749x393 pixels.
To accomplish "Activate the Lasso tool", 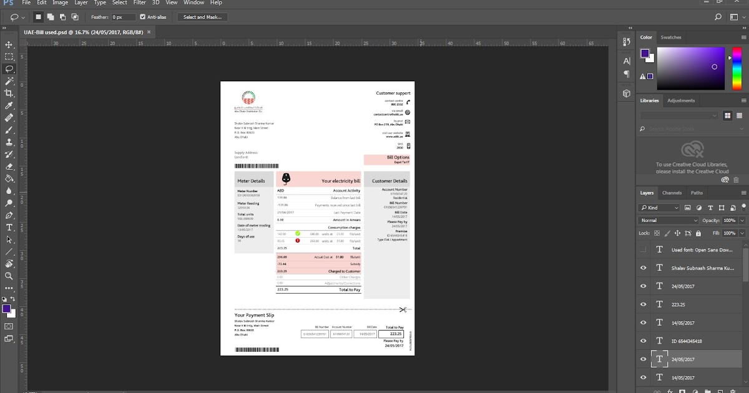I will 9,69.
